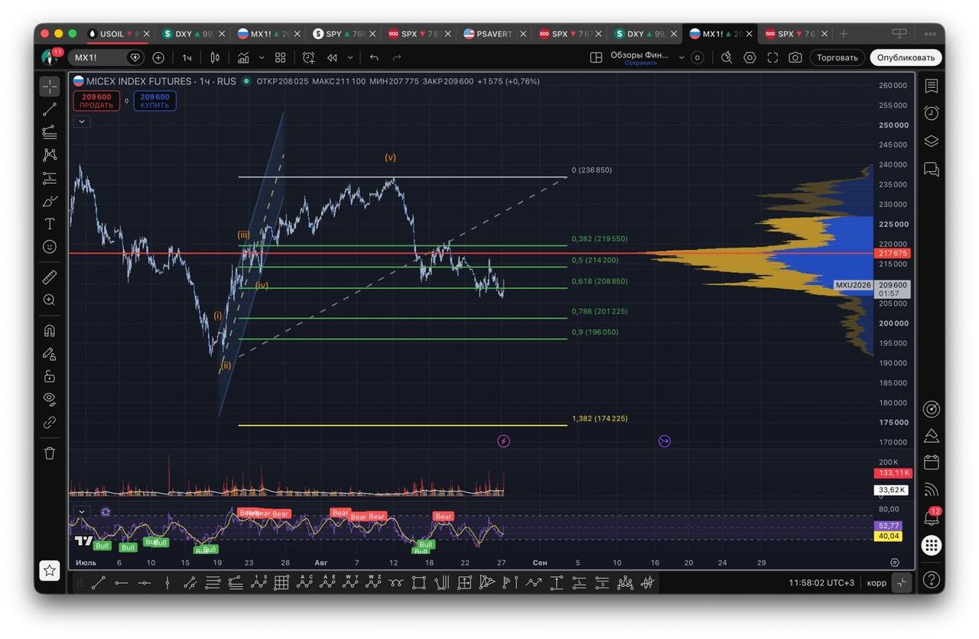Toggle lock all drawing tools
The width and height of the screenshot is (979, 639).
[x=50, y=376]
